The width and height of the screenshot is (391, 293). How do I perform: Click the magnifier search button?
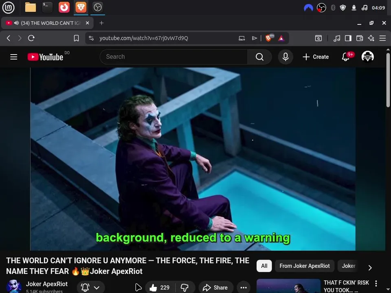[x=259, y=57]
